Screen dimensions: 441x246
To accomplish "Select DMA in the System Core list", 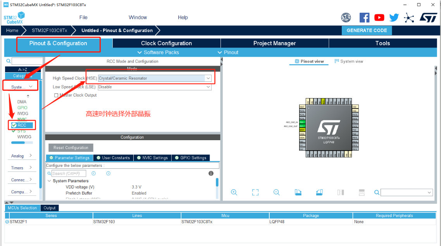I will (22, 102).
